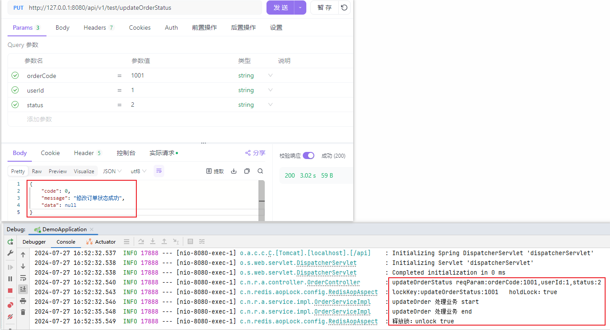The height and width of the screenshot is (330, 610).
Task: Click the down arrow beside the console
Action: click(x=23, y=266)
